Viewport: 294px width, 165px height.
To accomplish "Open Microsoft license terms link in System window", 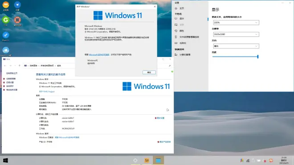I will [67, 137].
